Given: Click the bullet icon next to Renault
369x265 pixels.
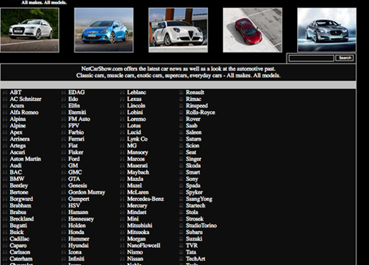Looking at the screenshot, I should (181, 93).
